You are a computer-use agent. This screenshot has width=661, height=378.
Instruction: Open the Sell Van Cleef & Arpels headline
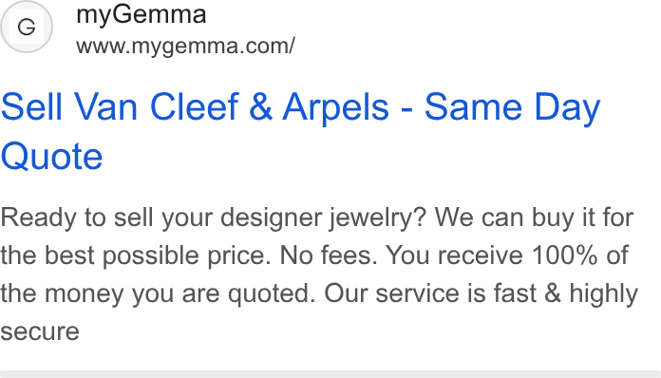coord(300,131)
